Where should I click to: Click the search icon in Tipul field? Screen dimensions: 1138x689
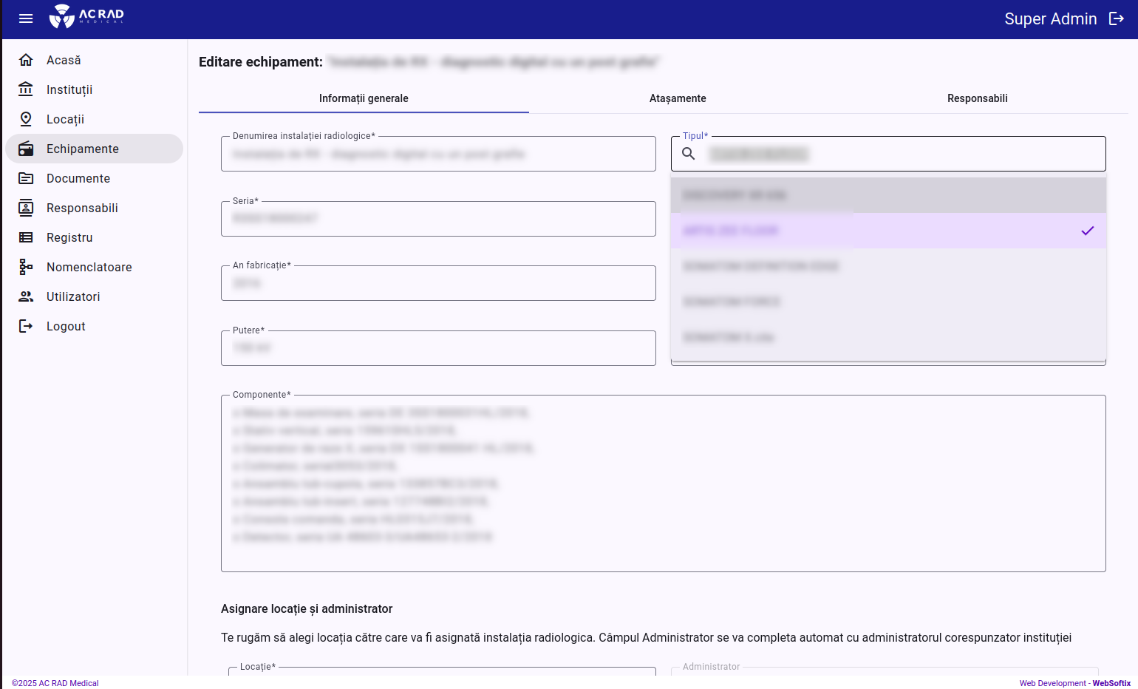[688, 154]
